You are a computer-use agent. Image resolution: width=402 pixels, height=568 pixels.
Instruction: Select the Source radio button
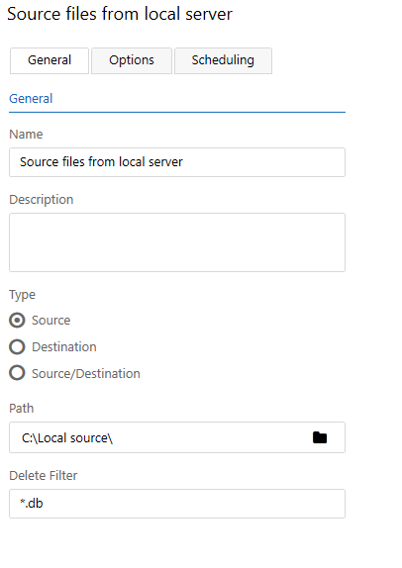click(x=17, y=321)
